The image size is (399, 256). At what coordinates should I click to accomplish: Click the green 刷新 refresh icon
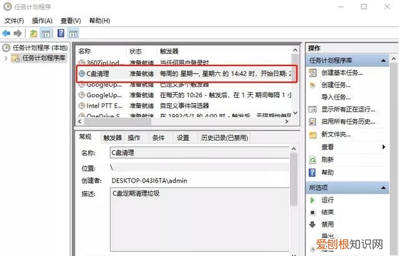[x=312, y=160]
